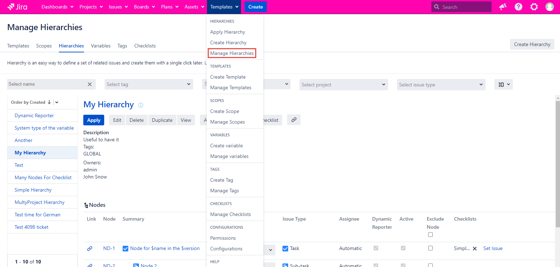The height and width of the screenshot is (267, 560).
Task: Click the copy link chain button
Action: click(294, 120)
